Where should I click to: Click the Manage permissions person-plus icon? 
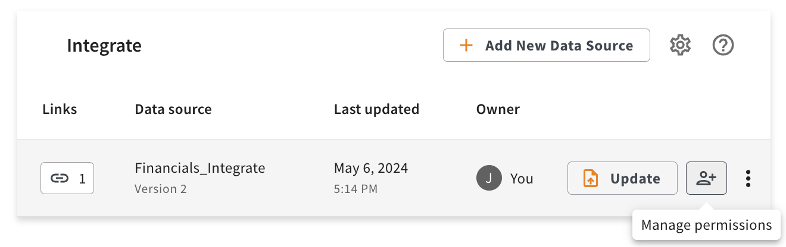coord(706,178)
